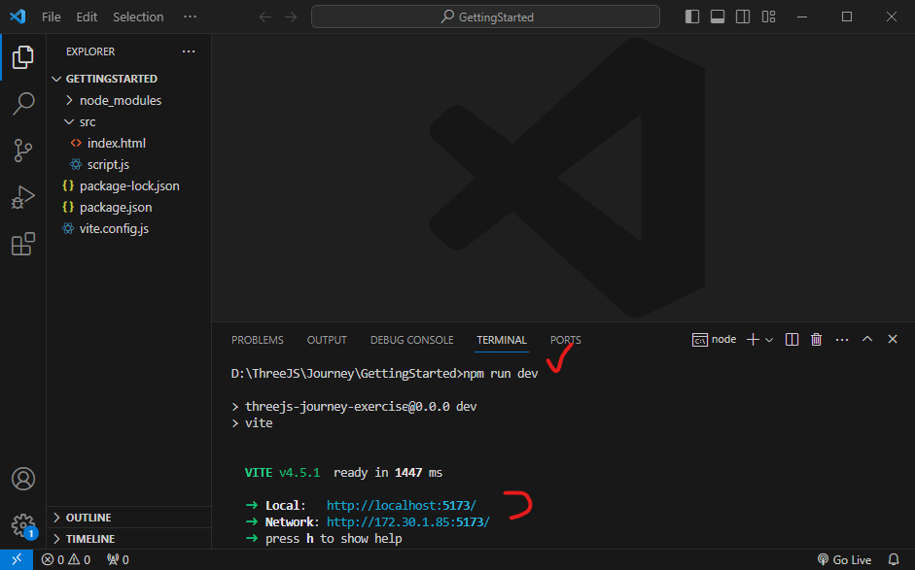Screen dimensions: 915x570
Task: Start Go Live server
Action: click(844, 559)
